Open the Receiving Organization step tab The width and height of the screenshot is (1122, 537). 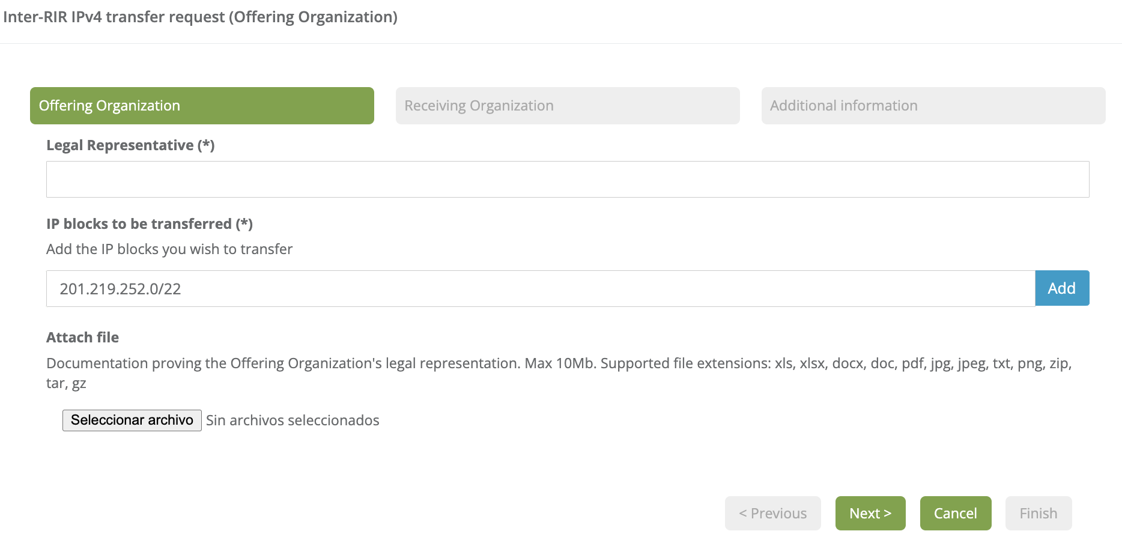568,106
